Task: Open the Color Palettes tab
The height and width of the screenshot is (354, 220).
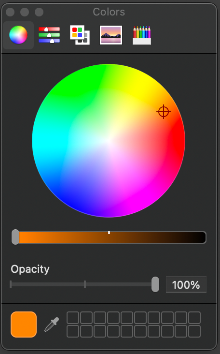Action: (80, 35)
